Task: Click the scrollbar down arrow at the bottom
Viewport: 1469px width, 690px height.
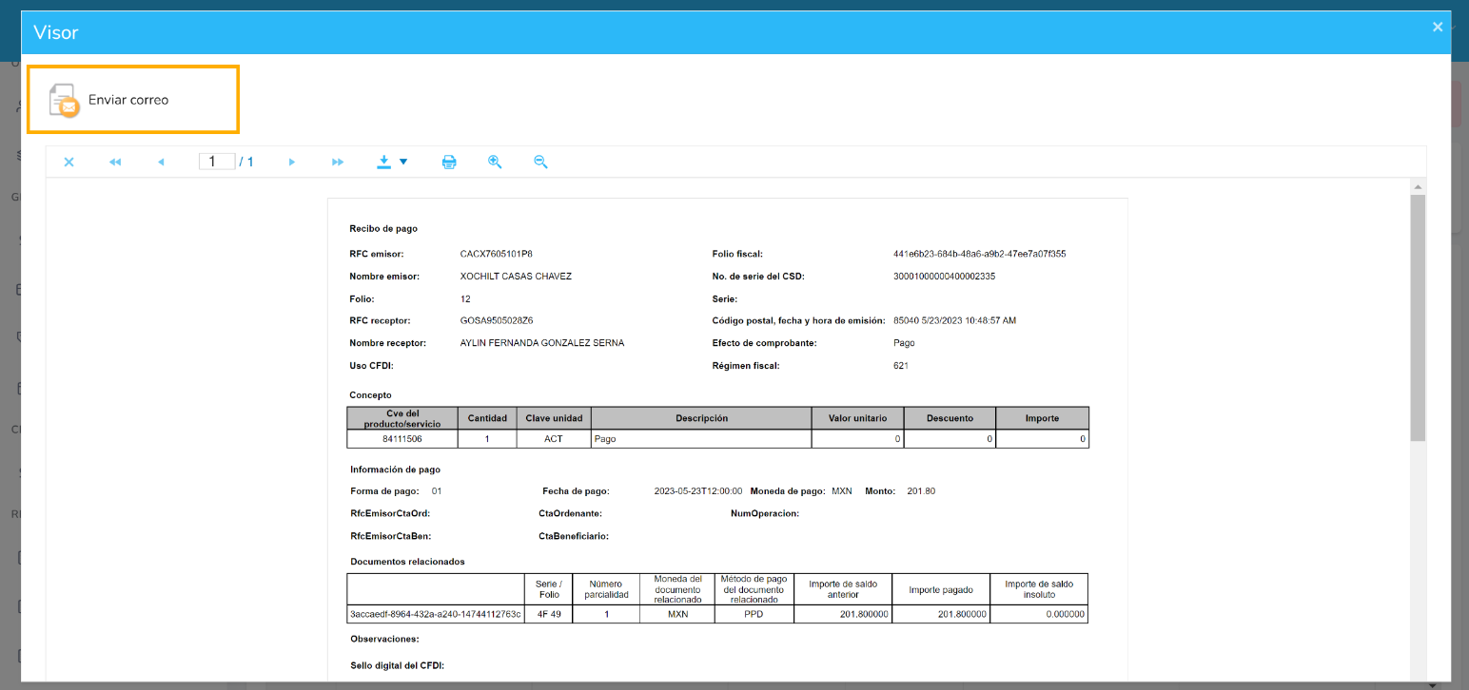Action: click(1433, 684)
